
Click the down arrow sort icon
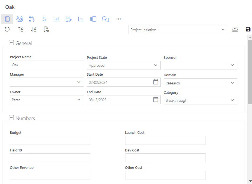(34, 29)
